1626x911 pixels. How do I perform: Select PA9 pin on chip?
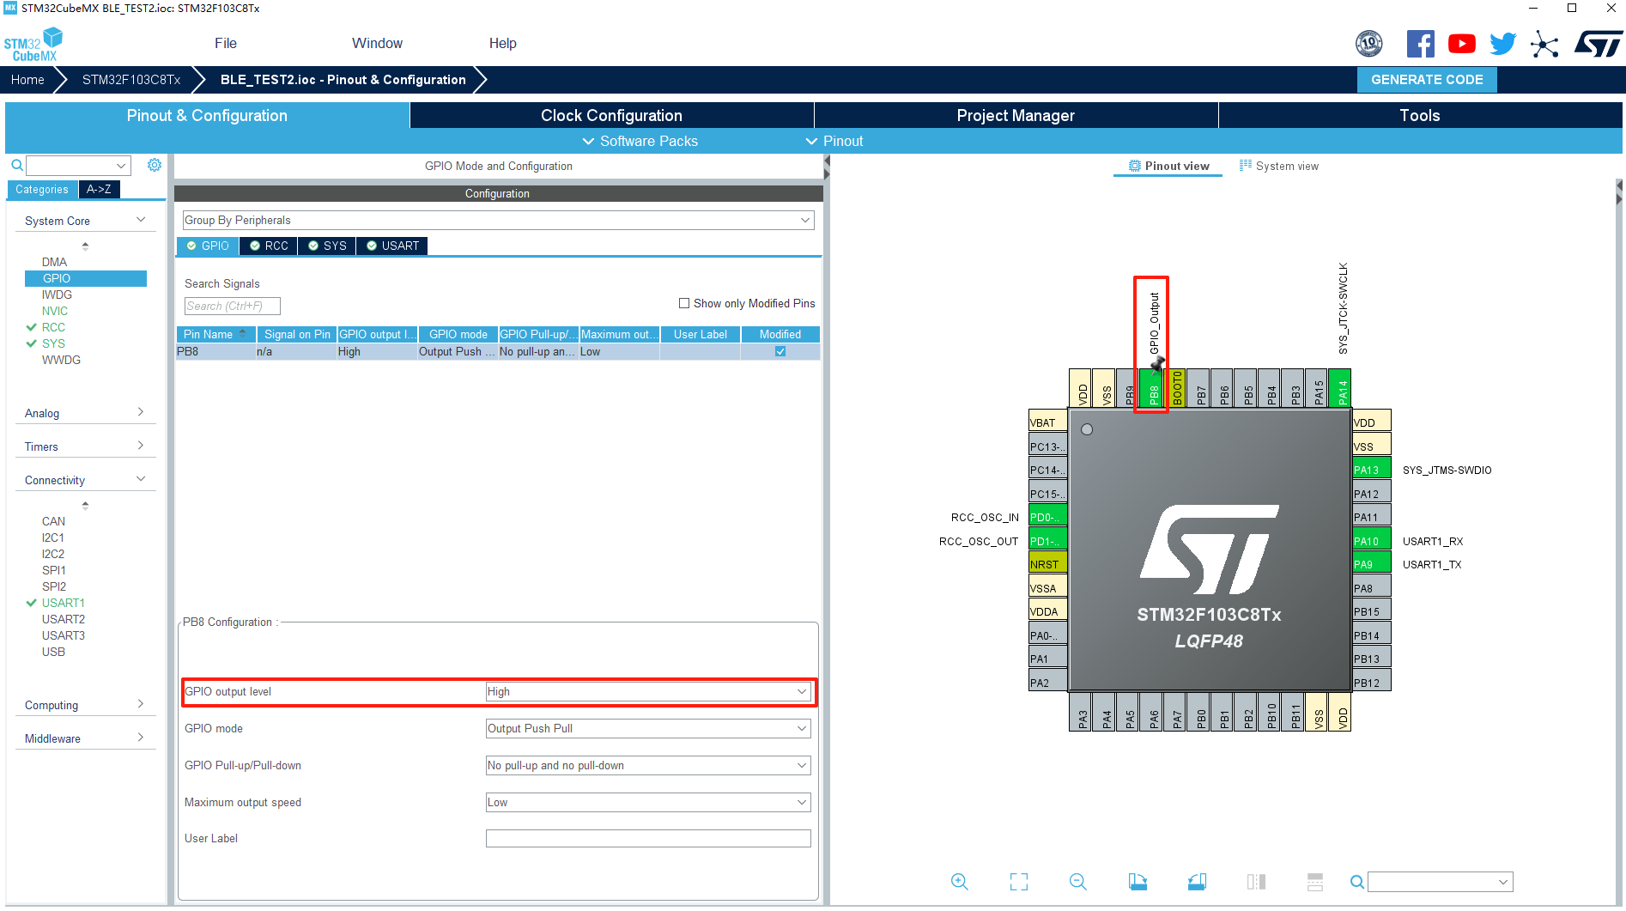(x=1371, y=564)
